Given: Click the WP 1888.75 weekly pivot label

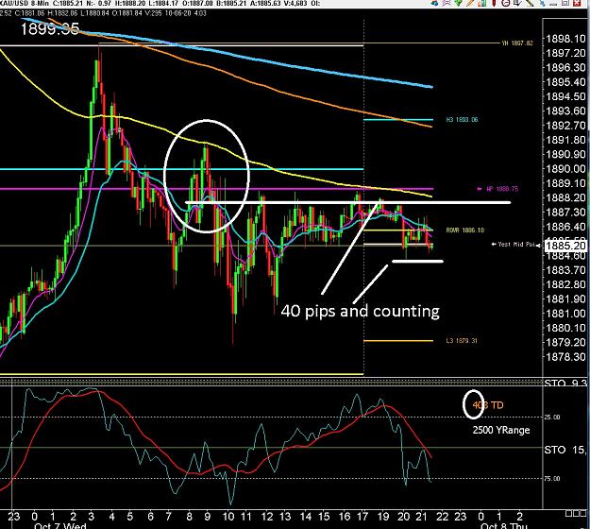Looking at the screenshot, I should point(502,189).
